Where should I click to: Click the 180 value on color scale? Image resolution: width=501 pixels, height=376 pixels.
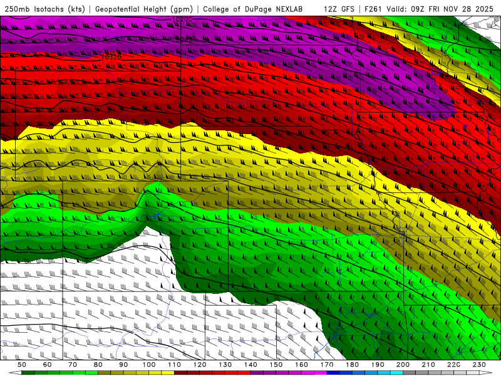(x=352, y=365)
